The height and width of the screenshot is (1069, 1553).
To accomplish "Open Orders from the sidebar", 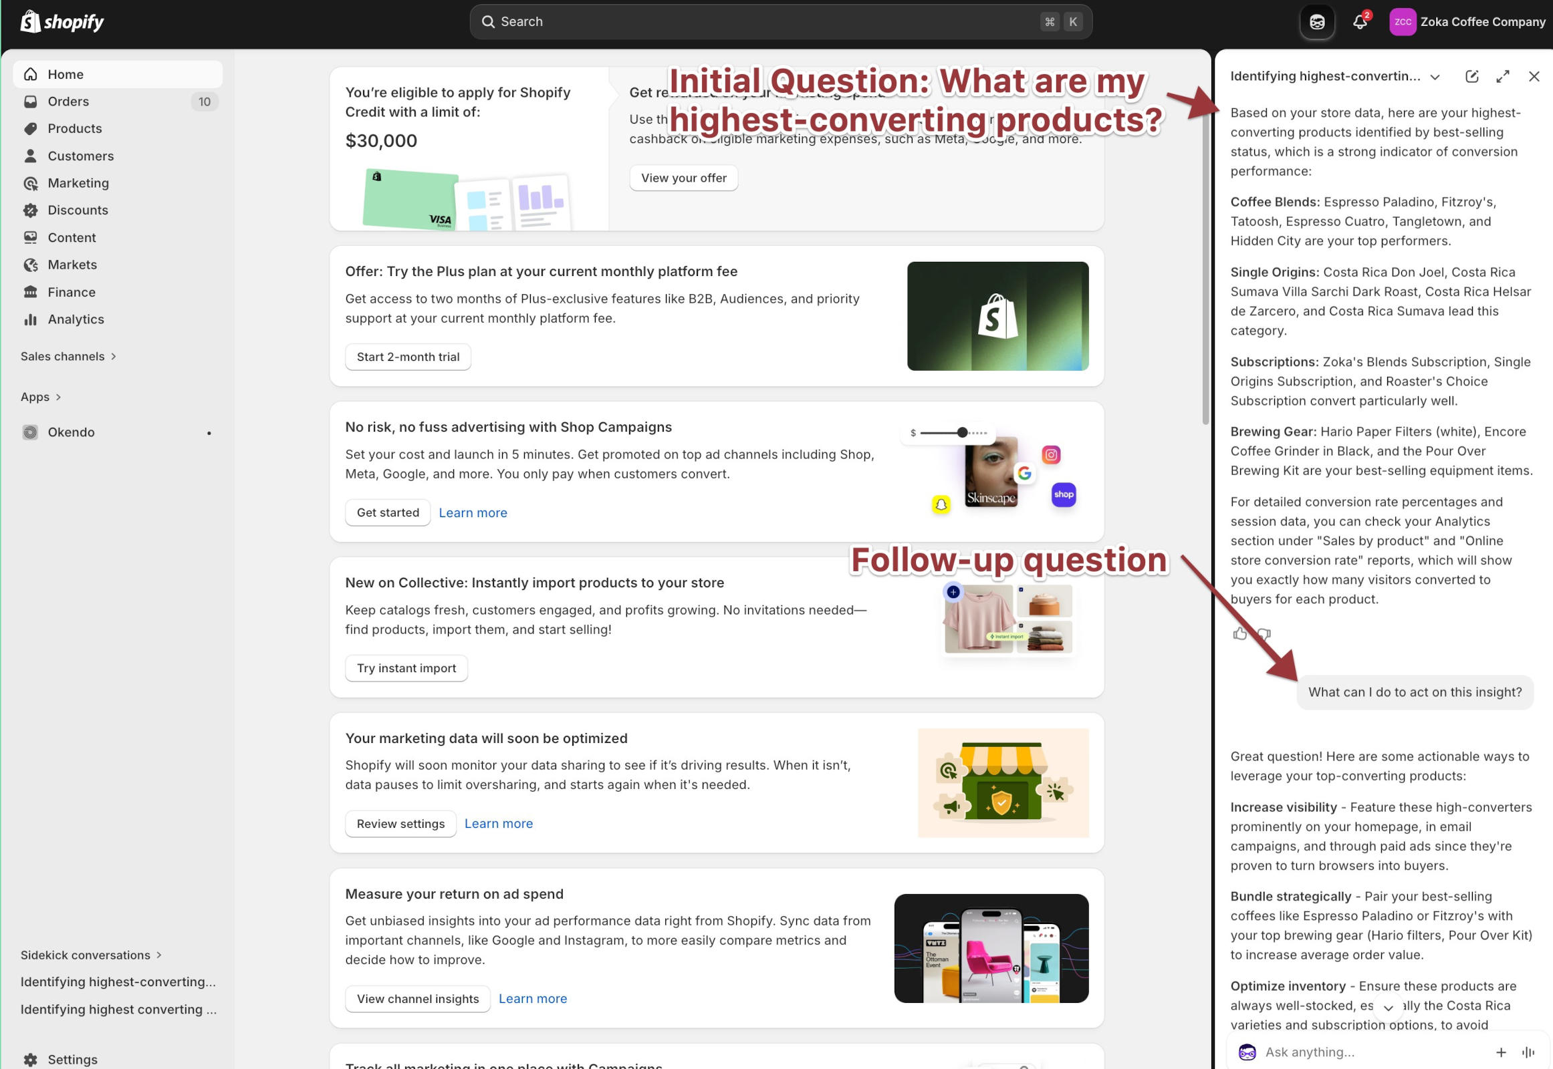I will pos(68,101).
